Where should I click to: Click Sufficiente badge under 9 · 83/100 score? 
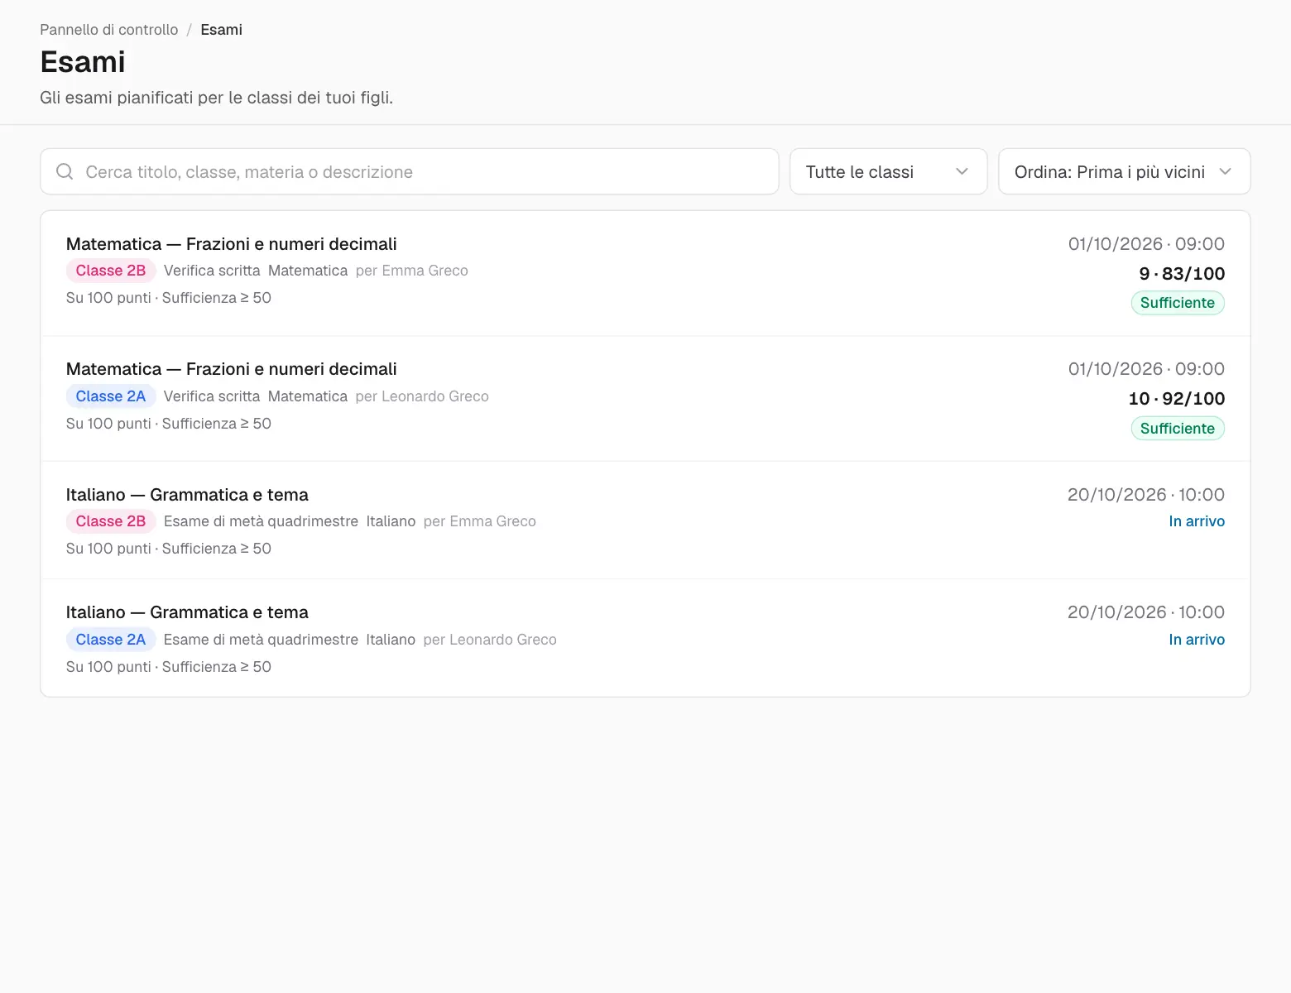coord(1178,303)
